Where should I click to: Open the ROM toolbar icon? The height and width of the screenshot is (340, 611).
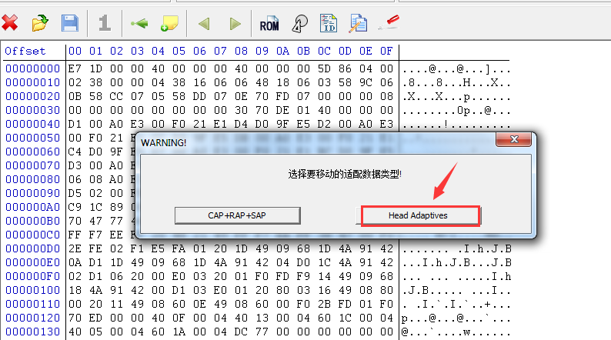(269, 25)
